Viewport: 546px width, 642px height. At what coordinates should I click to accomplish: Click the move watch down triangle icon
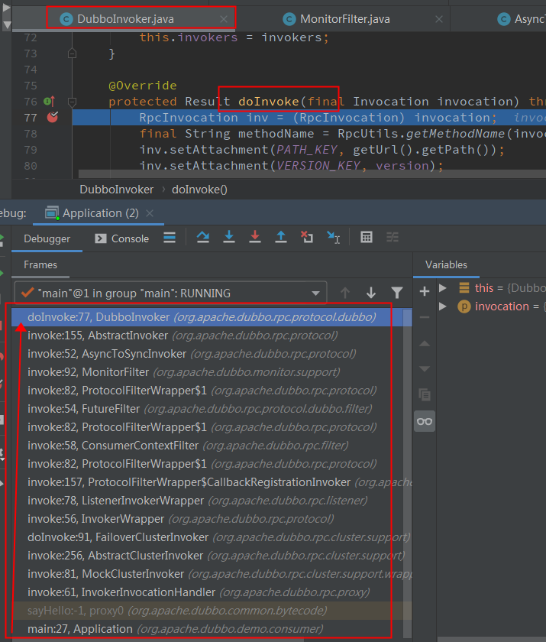pyautogui.click(x=425, y=369)
